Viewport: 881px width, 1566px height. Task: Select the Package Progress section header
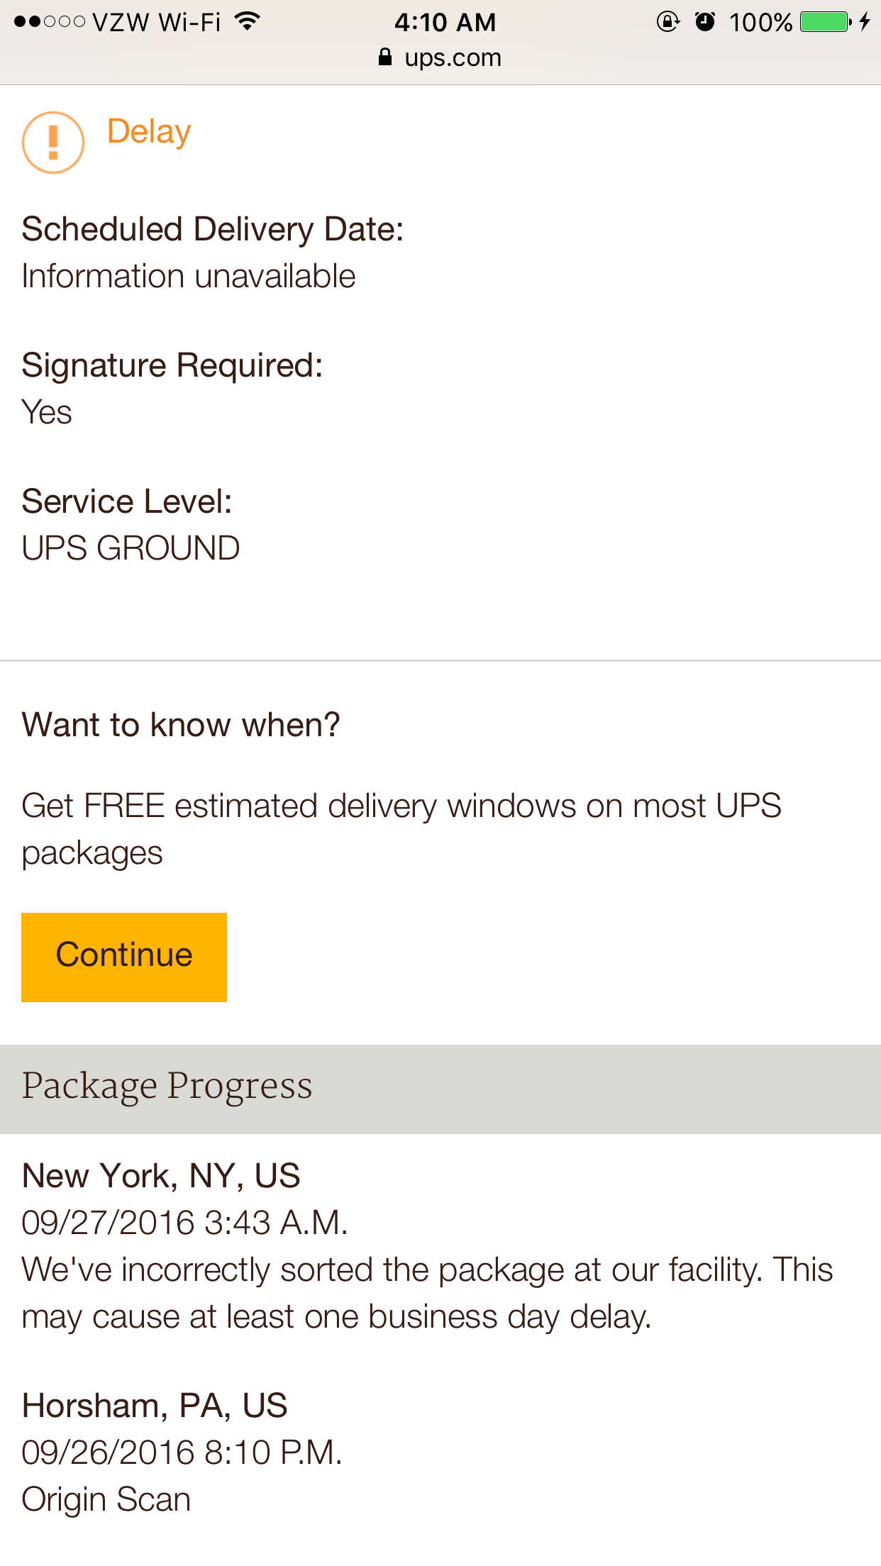[167, 1087]
